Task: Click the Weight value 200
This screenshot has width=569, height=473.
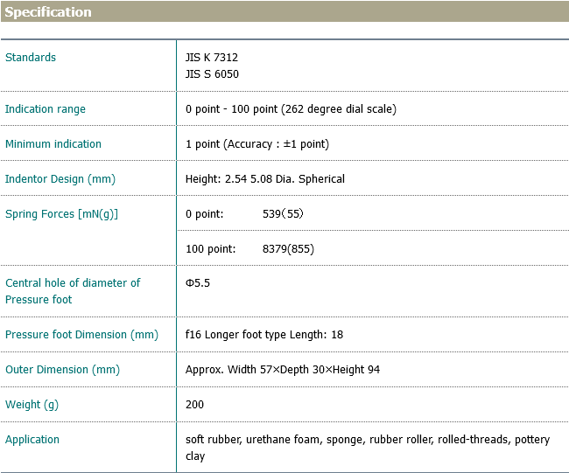Action: [194, 405]
